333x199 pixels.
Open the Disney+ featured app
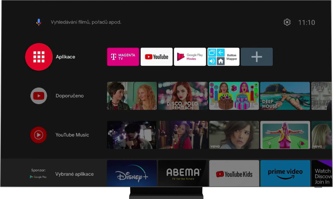point(132,173)
